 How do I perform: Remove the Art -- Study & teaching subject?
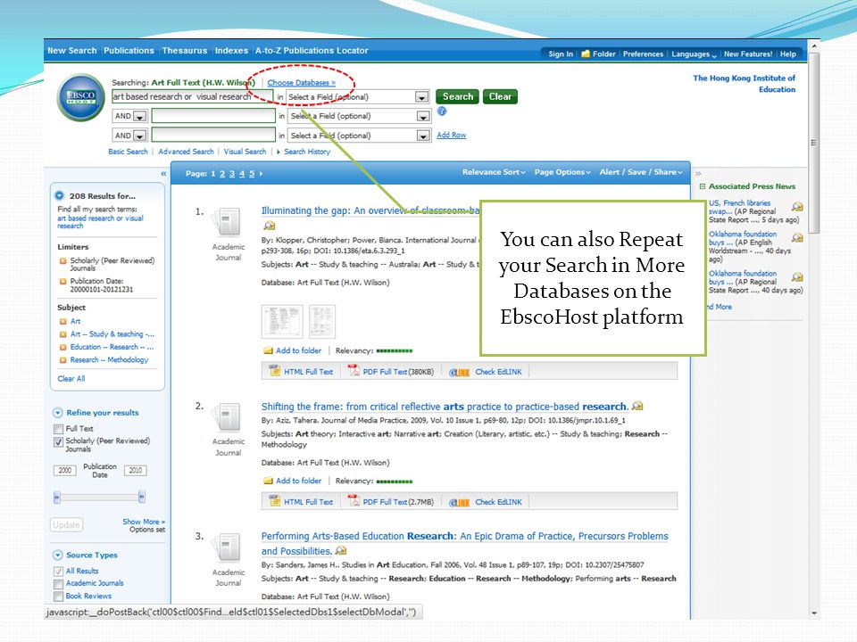point(62,334)
